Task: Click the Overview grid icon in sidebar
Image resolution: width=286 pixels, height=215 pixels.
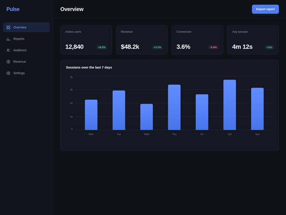Action: tap(8, 28)
